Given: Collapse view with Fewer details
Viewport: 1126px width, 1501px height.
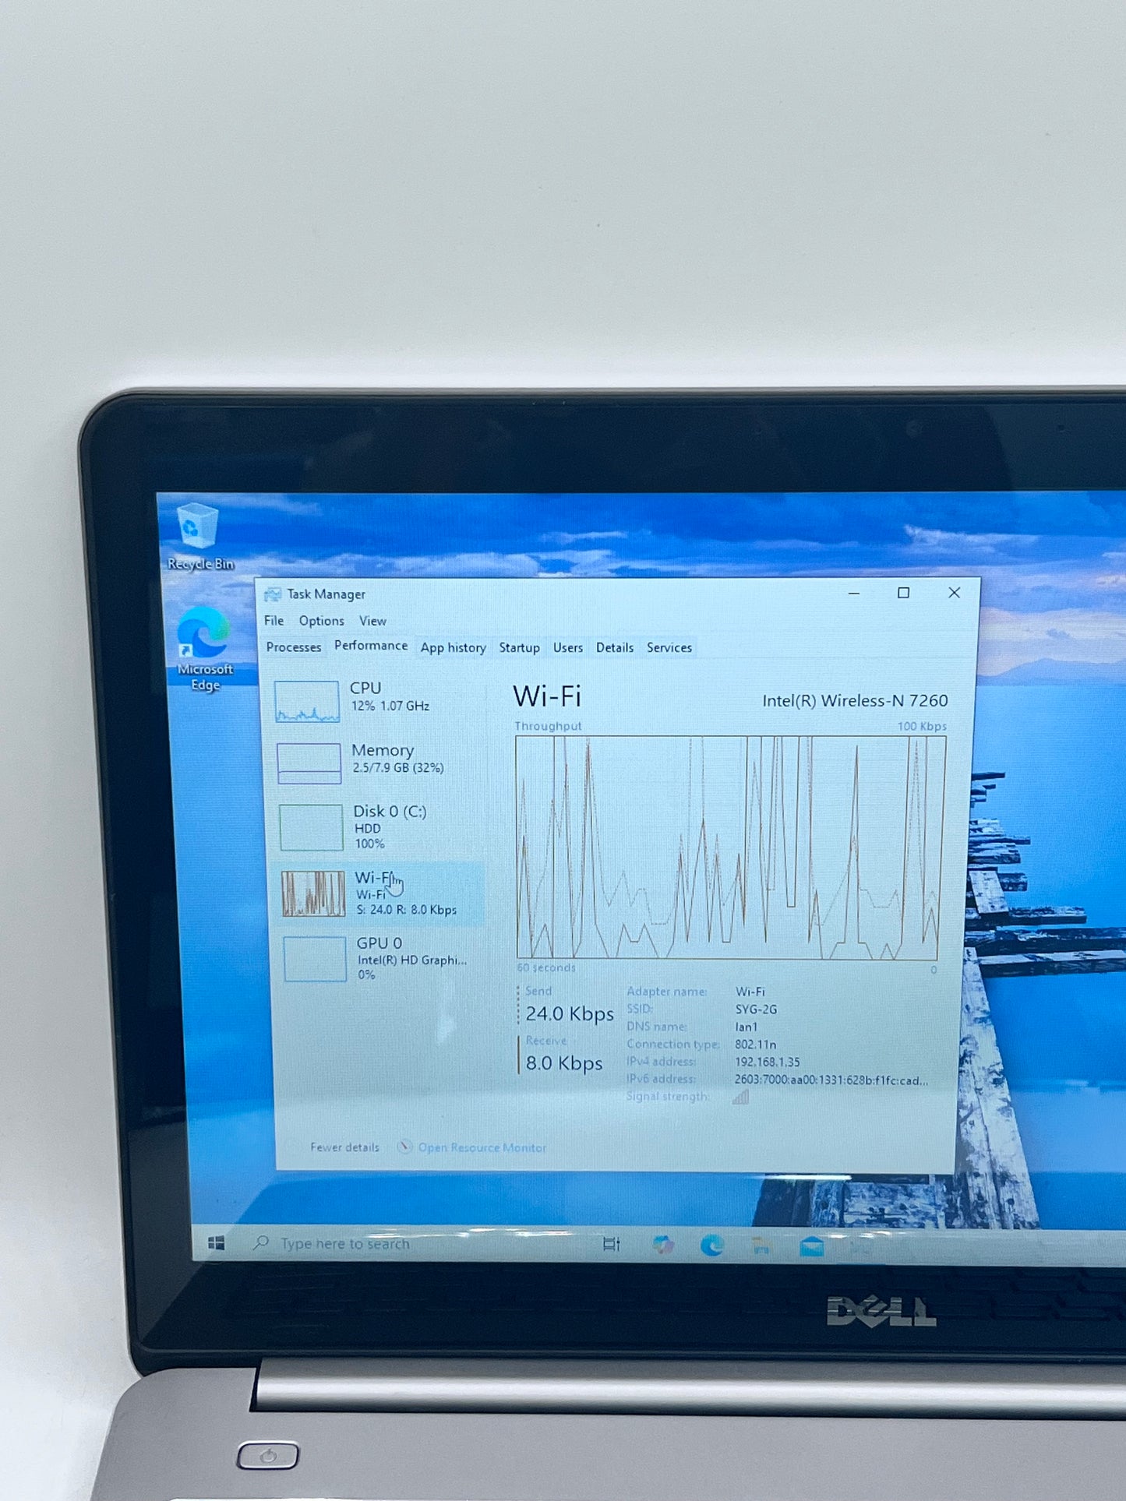Looking at the screenshot, I should pyautogui.click(x=344, y=1147).
